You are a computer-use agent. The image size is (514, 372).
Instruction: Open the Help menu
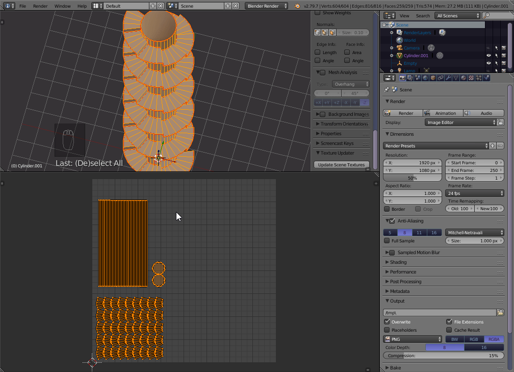pos(82,6)
